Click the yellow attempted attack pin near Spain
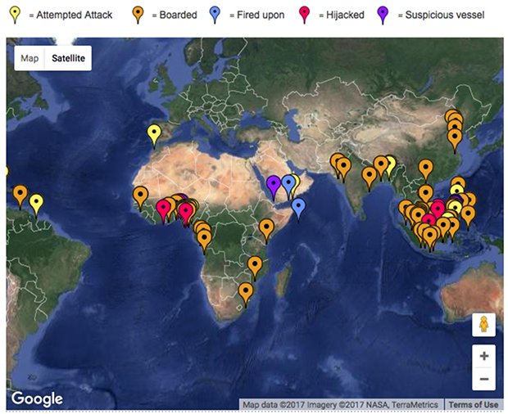Viewport: 508px width, 414px height. (154, 136)
